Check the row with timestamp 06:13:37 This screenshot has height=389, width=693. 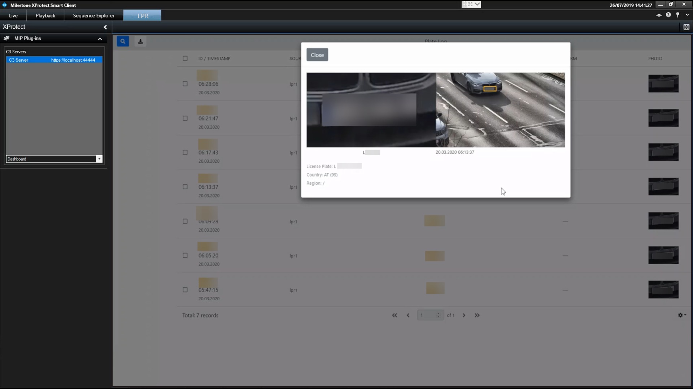pos(185,187)
